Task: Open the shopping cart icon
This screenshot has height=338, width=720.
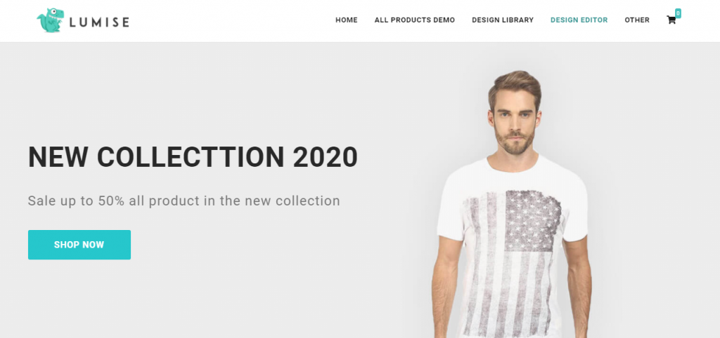Action: 671,20
